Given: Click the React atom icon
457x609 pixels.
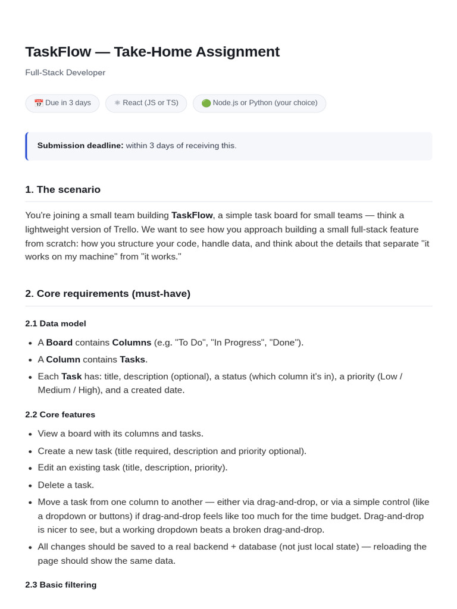Looking at the screenshot, I should (x=117, y=103).
